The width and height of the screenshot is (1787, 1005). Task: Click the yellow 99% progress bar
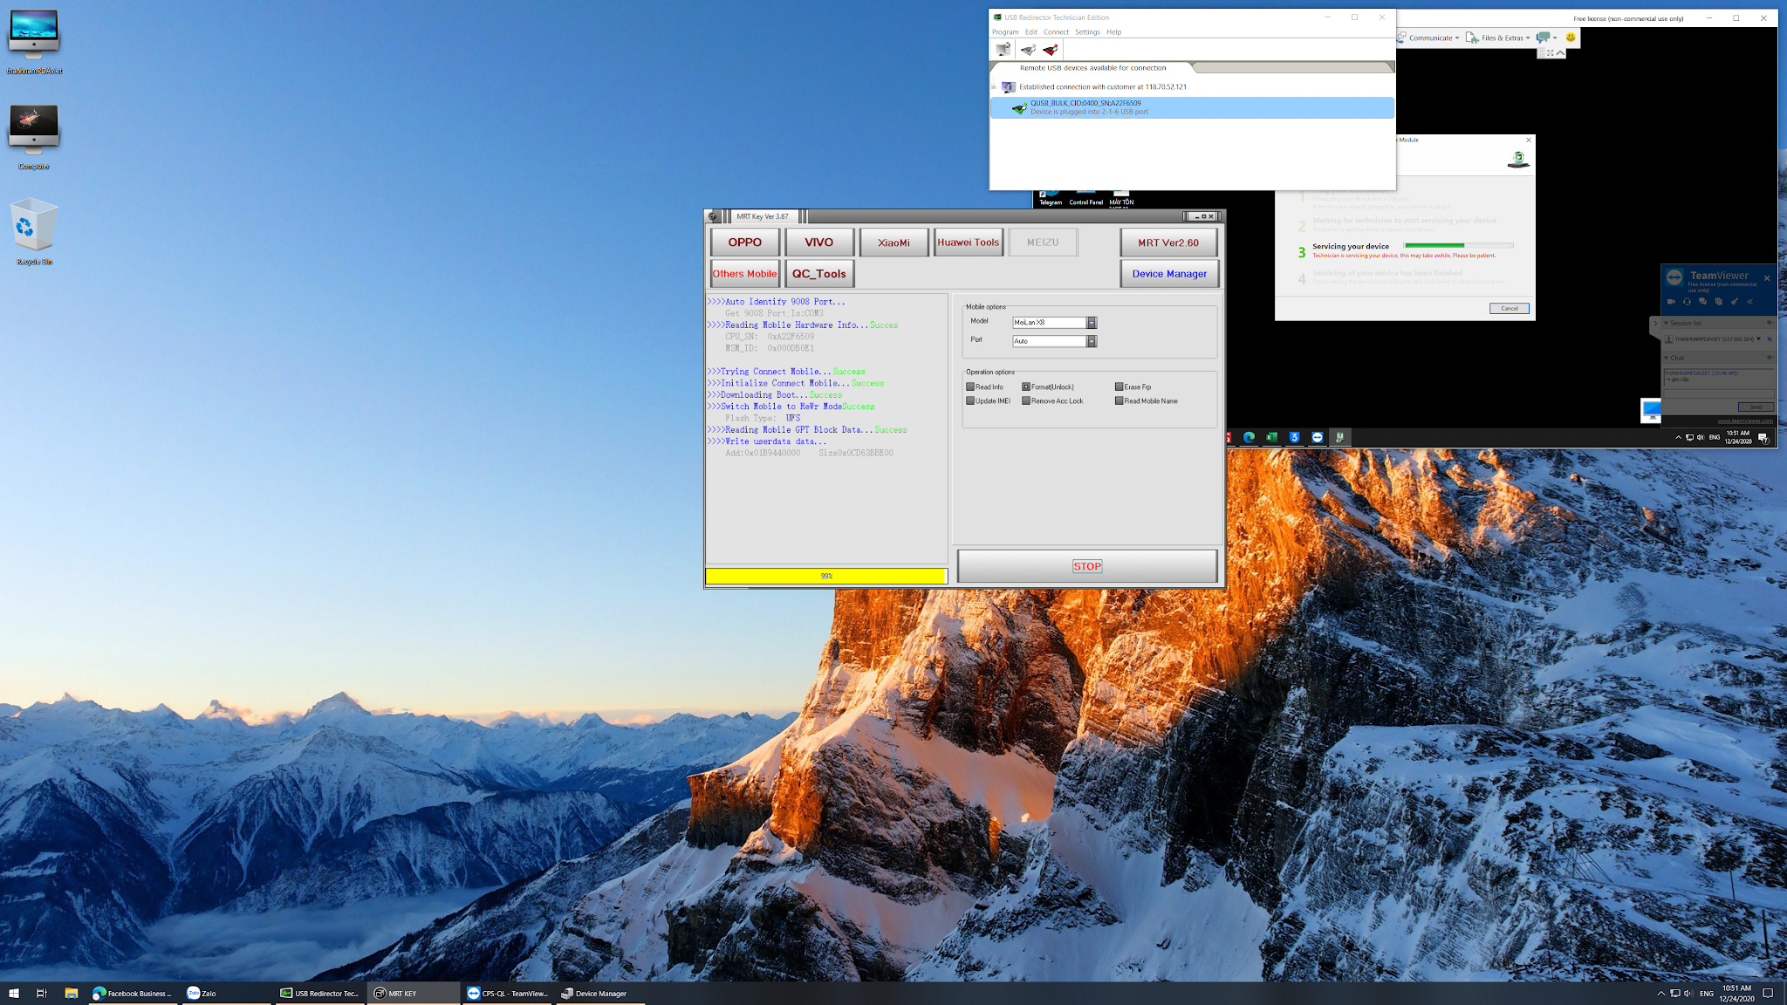[x=826, y=577]
